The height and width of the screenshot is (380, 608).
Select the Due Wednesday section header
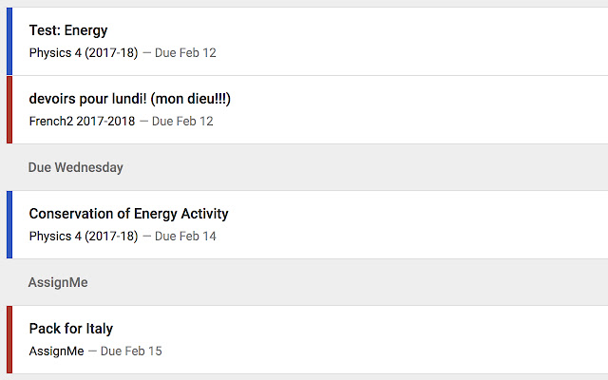[x=76, y=167]
